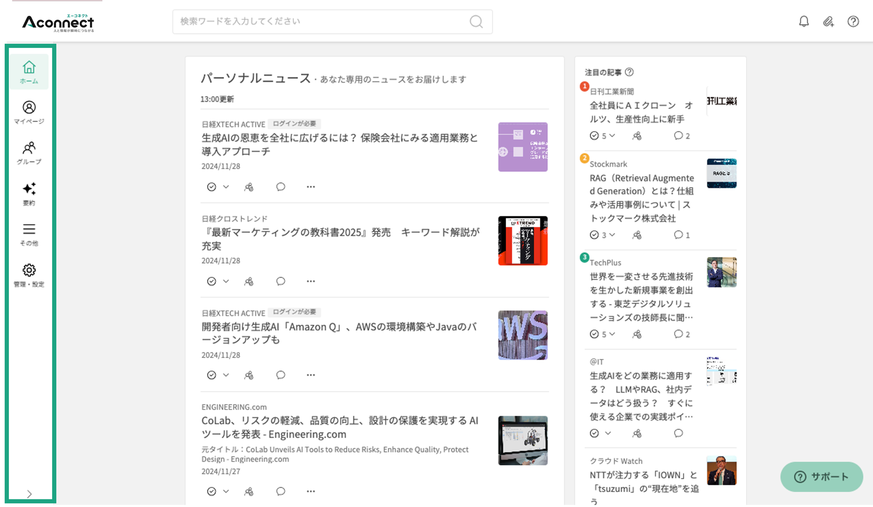Toggle read check on the TechPlus article
Screen dimensions: 873x507
coord(594,334)
